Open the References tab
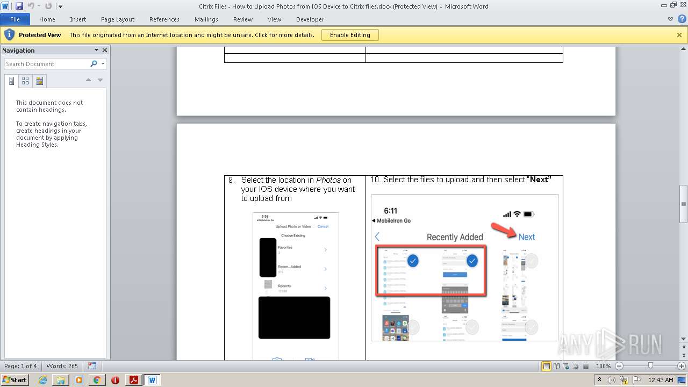Viewport: 688px width, 387px height. [x=164, y=19]
